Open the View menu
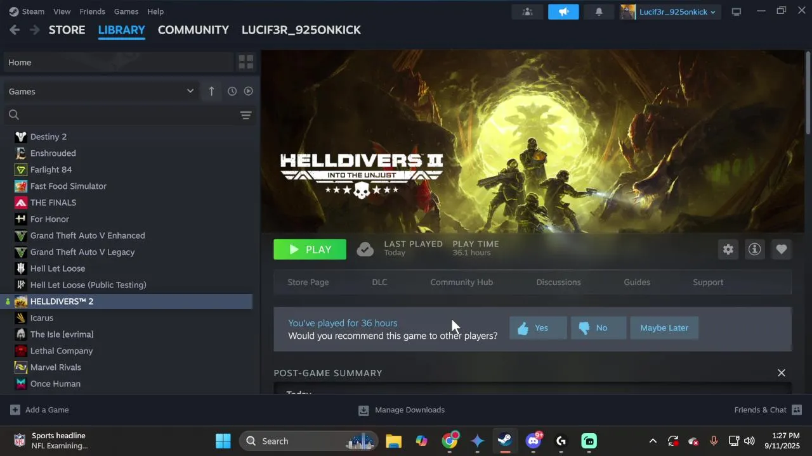The image size is (812, 456). coord(62,11)
